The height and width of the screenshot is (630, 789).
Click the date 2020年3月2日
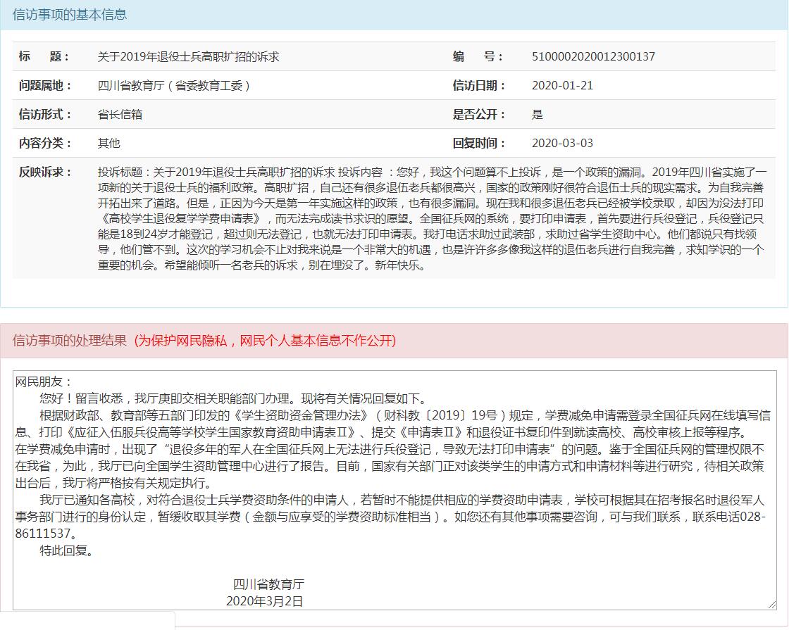click(x=265, y=601)
